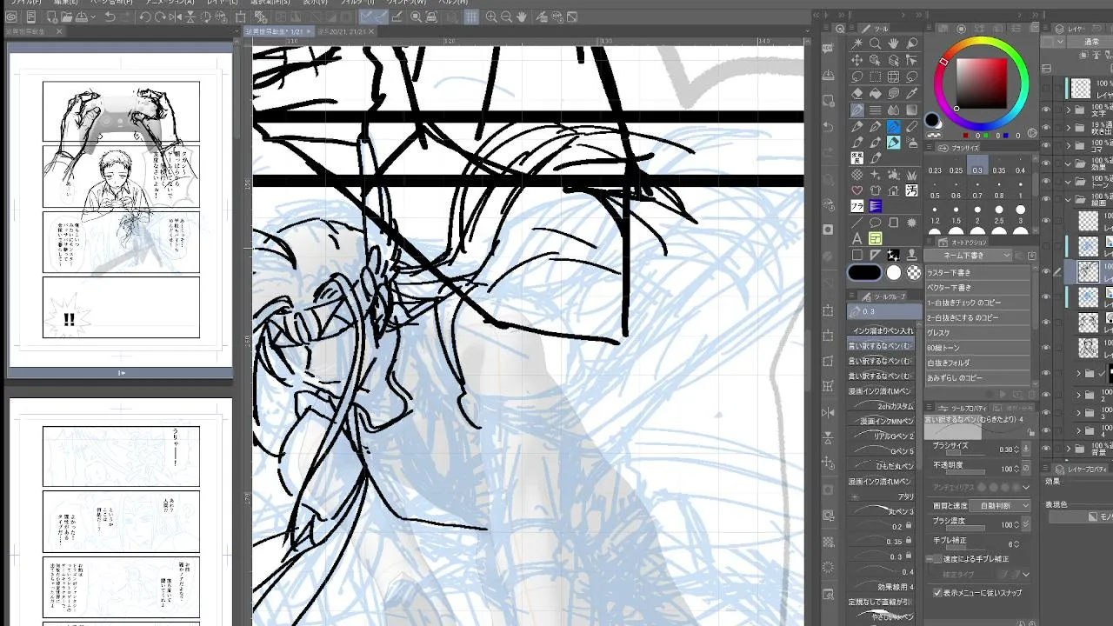This screenshot has width=1113, height=626.
Task: Select the Move Layer cross-arrow tool
Action: pos(856,60)
